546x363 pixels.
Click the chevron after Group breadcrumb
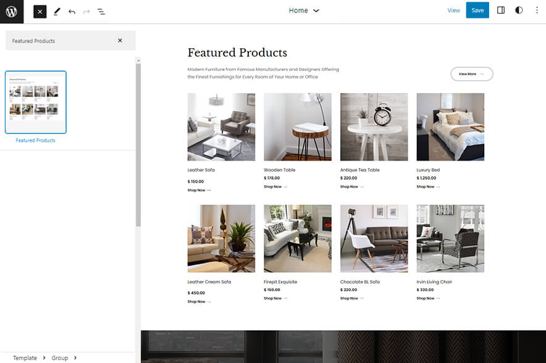[x=75, y=358]
